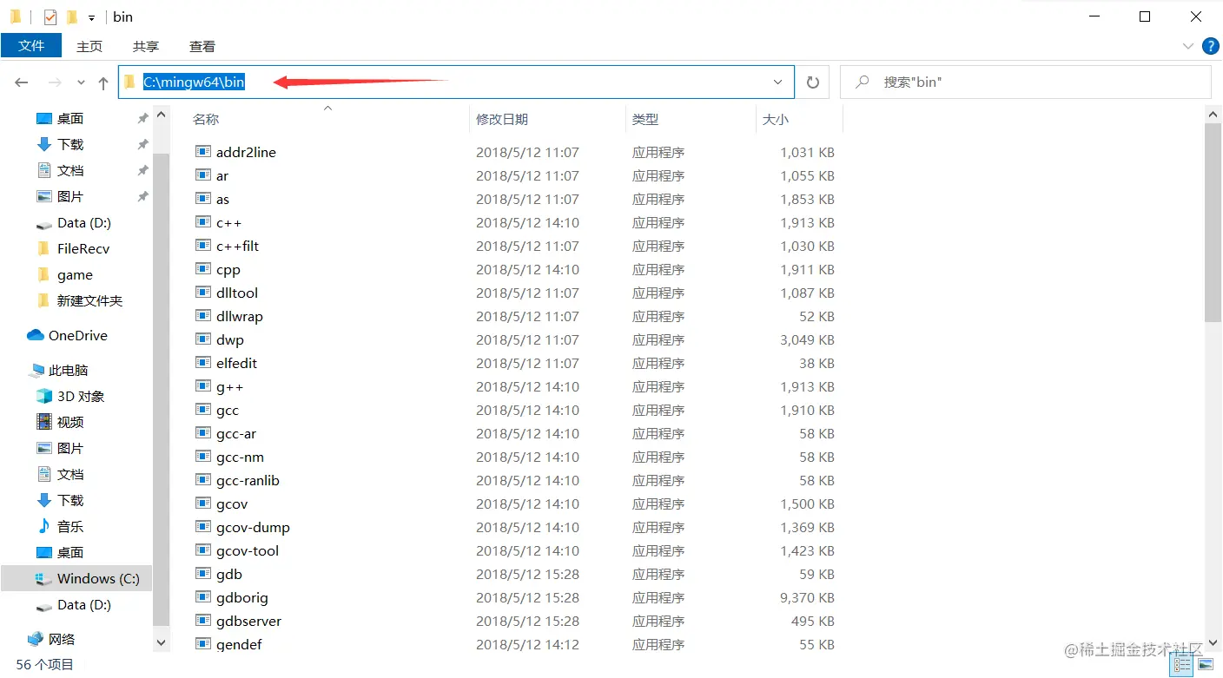Click the elfedit application file icon
Image resolution: width=1223 pixels, height=678 pixels.
203,363
